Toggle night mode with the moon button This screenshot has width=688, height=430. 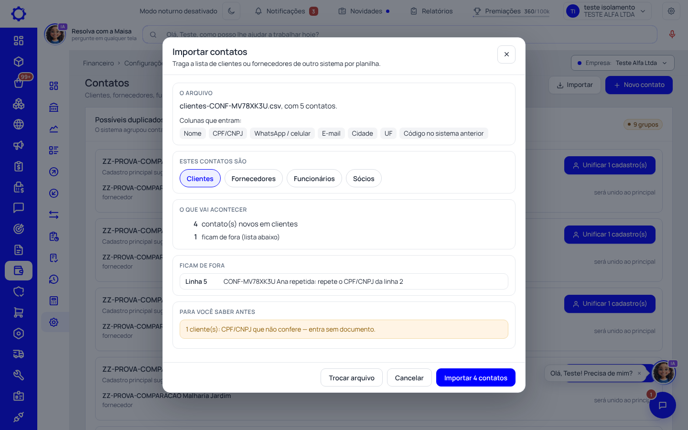coord(231,11)
